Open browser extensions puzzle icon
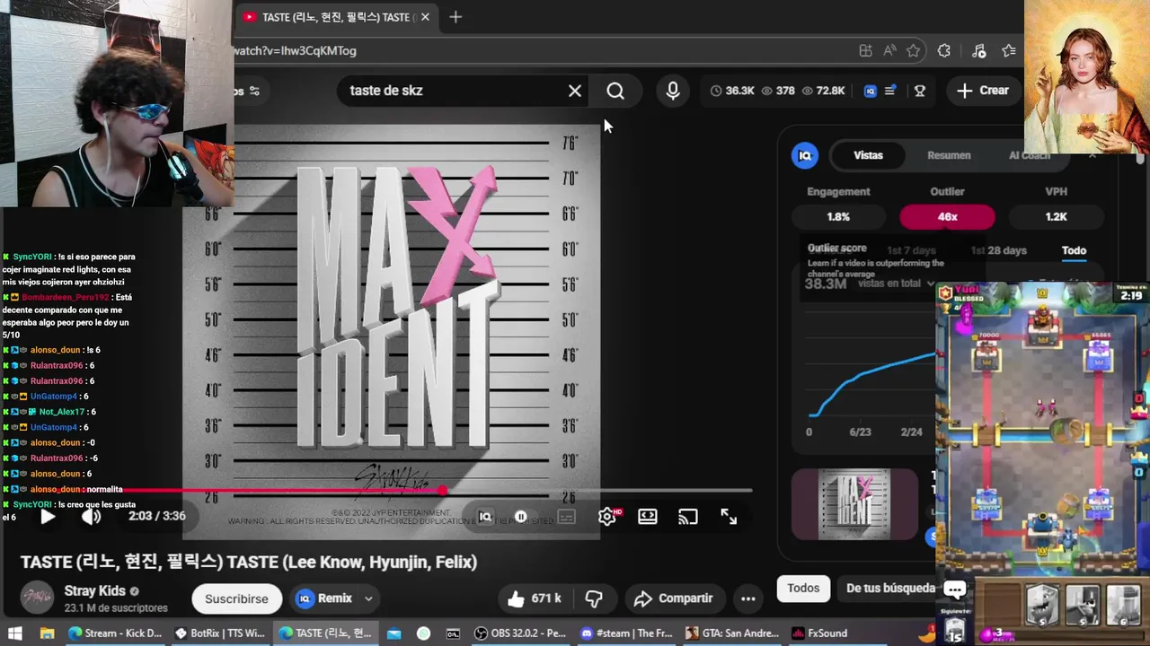This screenshot has width=1150, height=646. [944, 51]
